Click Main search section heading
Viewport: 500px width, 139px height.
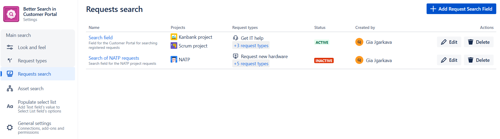[x=18, y=35]
